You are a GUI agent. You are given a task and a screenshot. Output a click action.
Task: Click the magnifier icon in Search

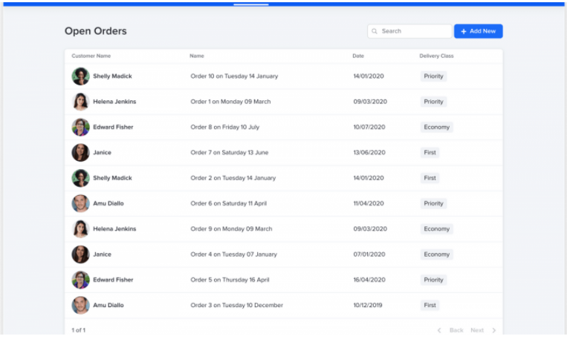click(x=375, y=31)
